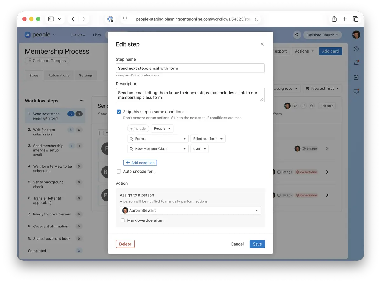The image size is (381, 283).
Task: Open the Actions dropdown button
Action: pos(304,51)
